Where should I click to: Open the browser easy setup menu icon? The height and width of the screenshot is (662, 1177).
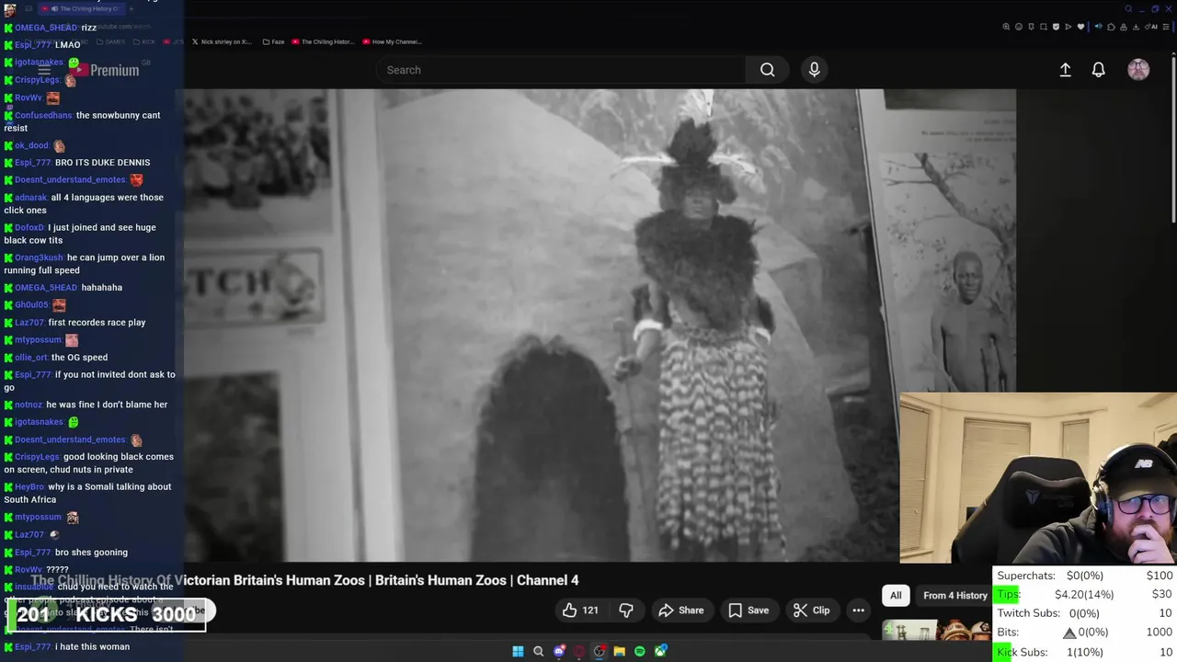pyautogui.click(x=1166, y=27)
